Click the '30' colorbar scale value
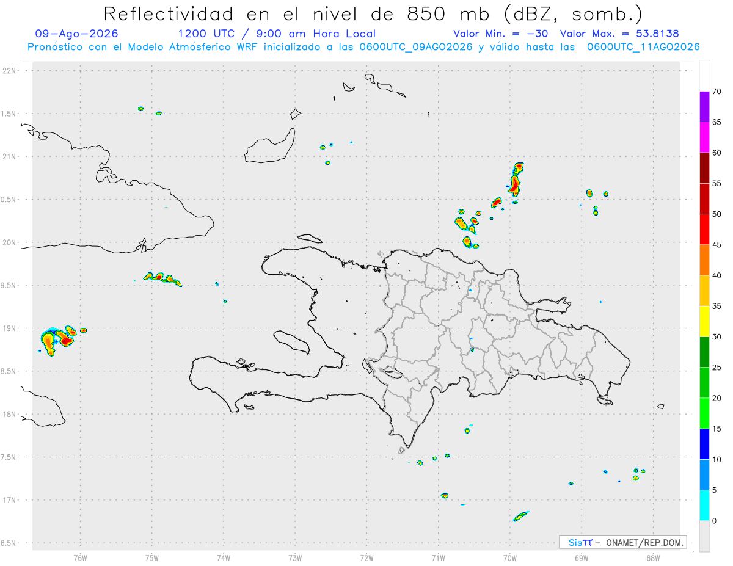This screenshot has height=566, width=733. (717, 337)
